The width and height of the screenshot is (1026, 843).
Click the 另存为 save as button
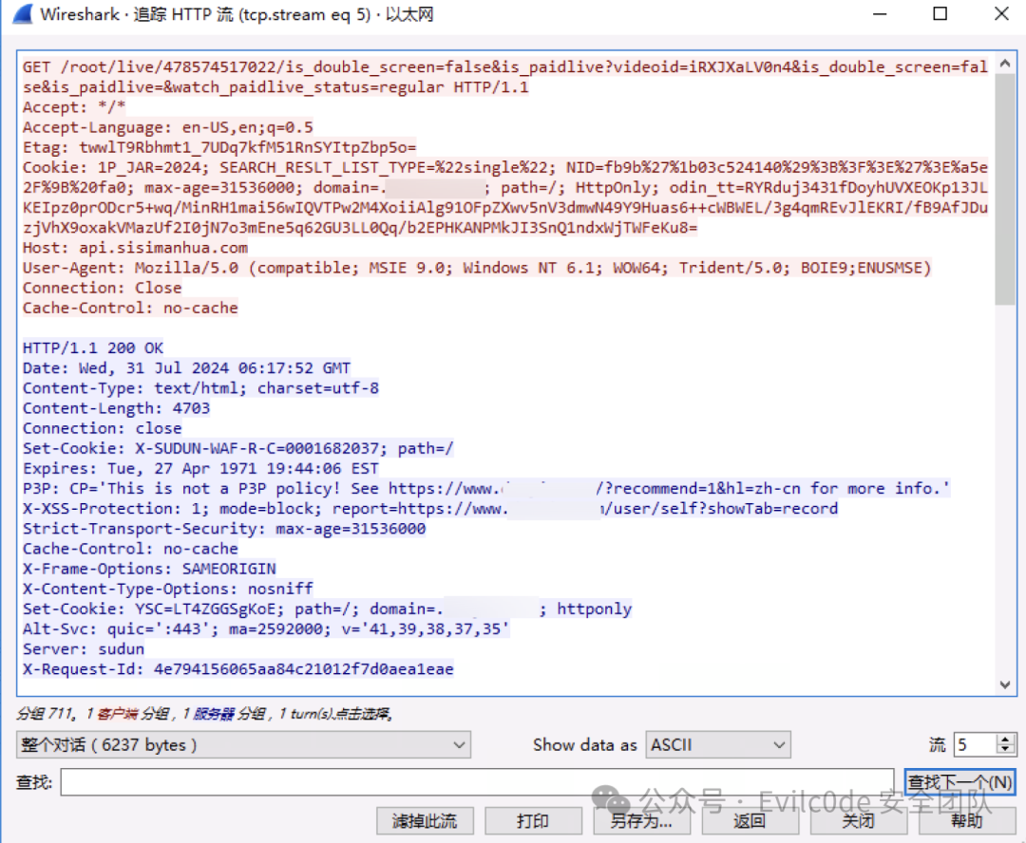pyautogui.click(x=641, y=821)
